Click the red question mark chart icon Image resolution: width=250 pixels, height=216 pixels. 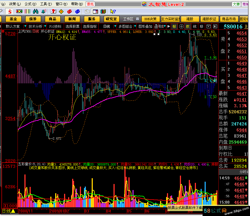click(53, 11)
